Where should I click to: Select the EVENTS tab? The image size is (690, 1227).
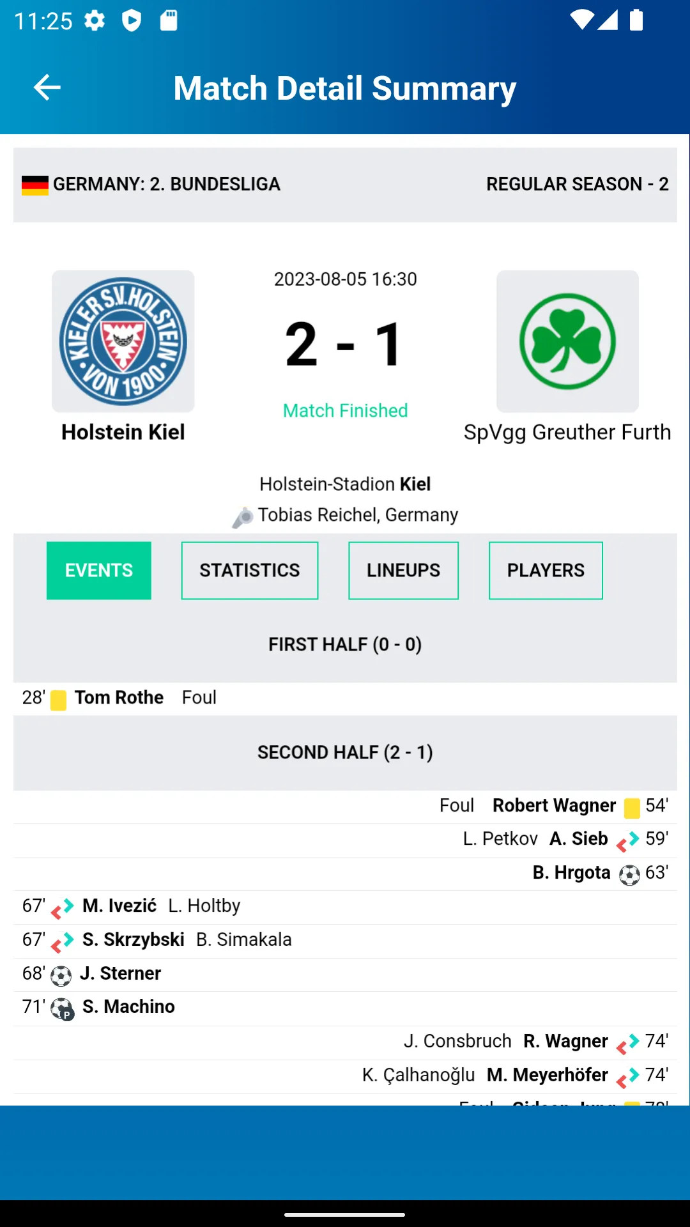click(99, 571)
